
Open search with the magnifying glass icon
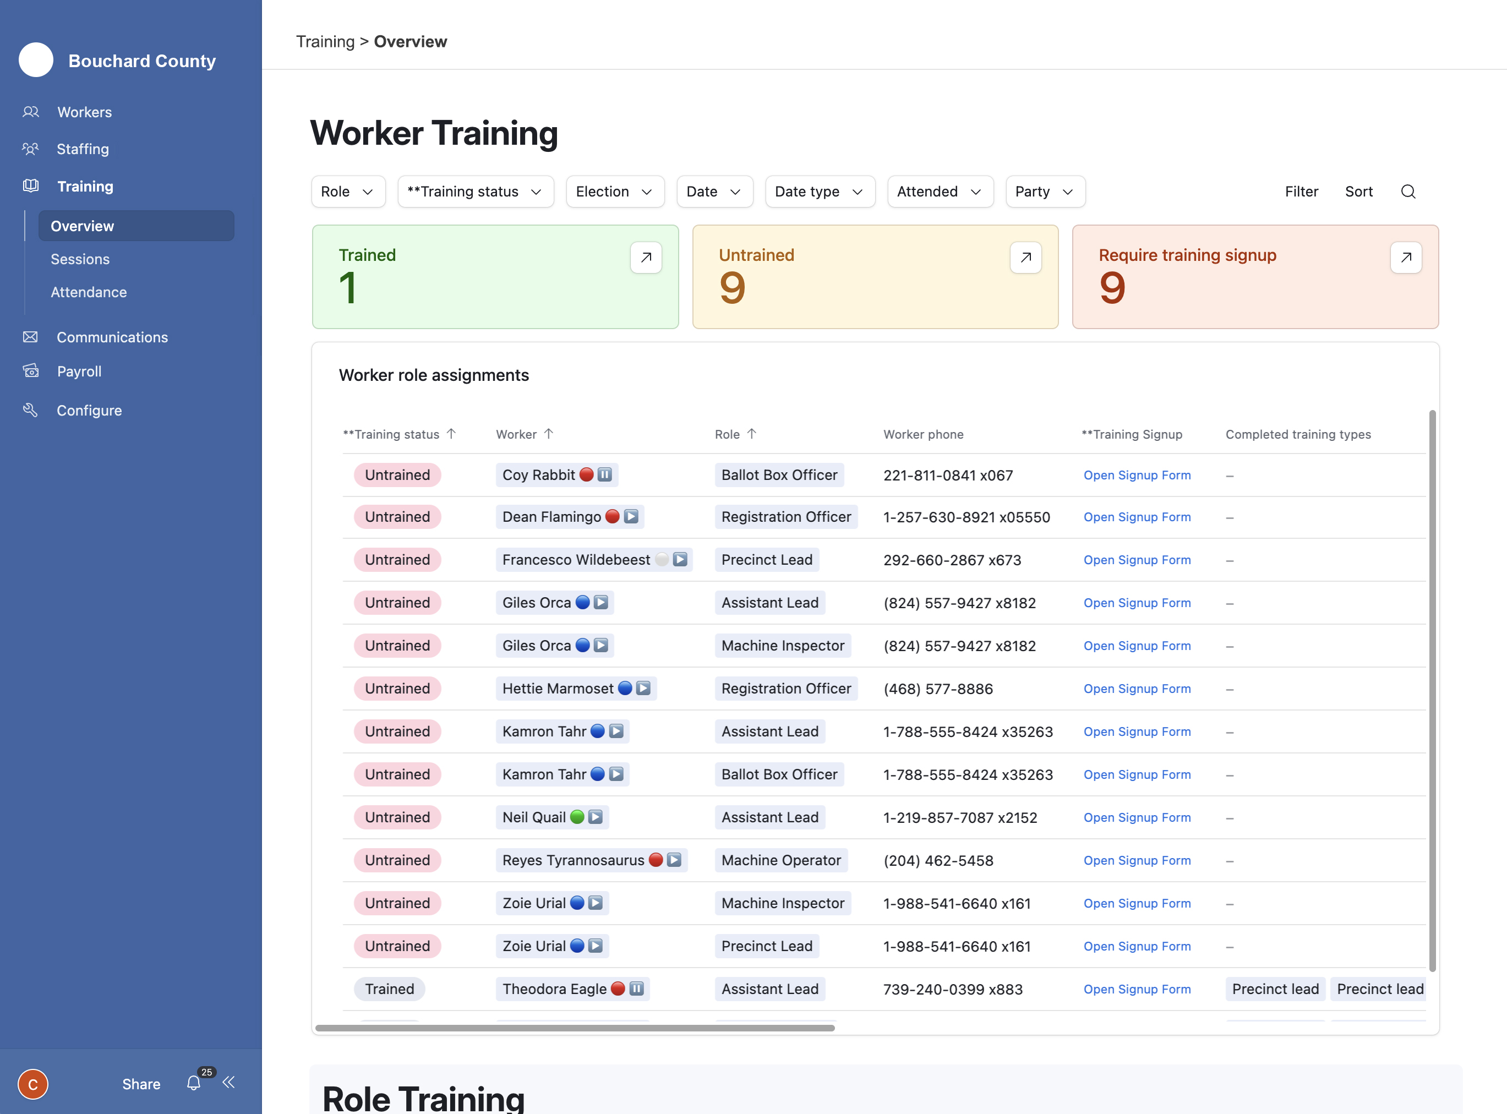coord(1408,192)
